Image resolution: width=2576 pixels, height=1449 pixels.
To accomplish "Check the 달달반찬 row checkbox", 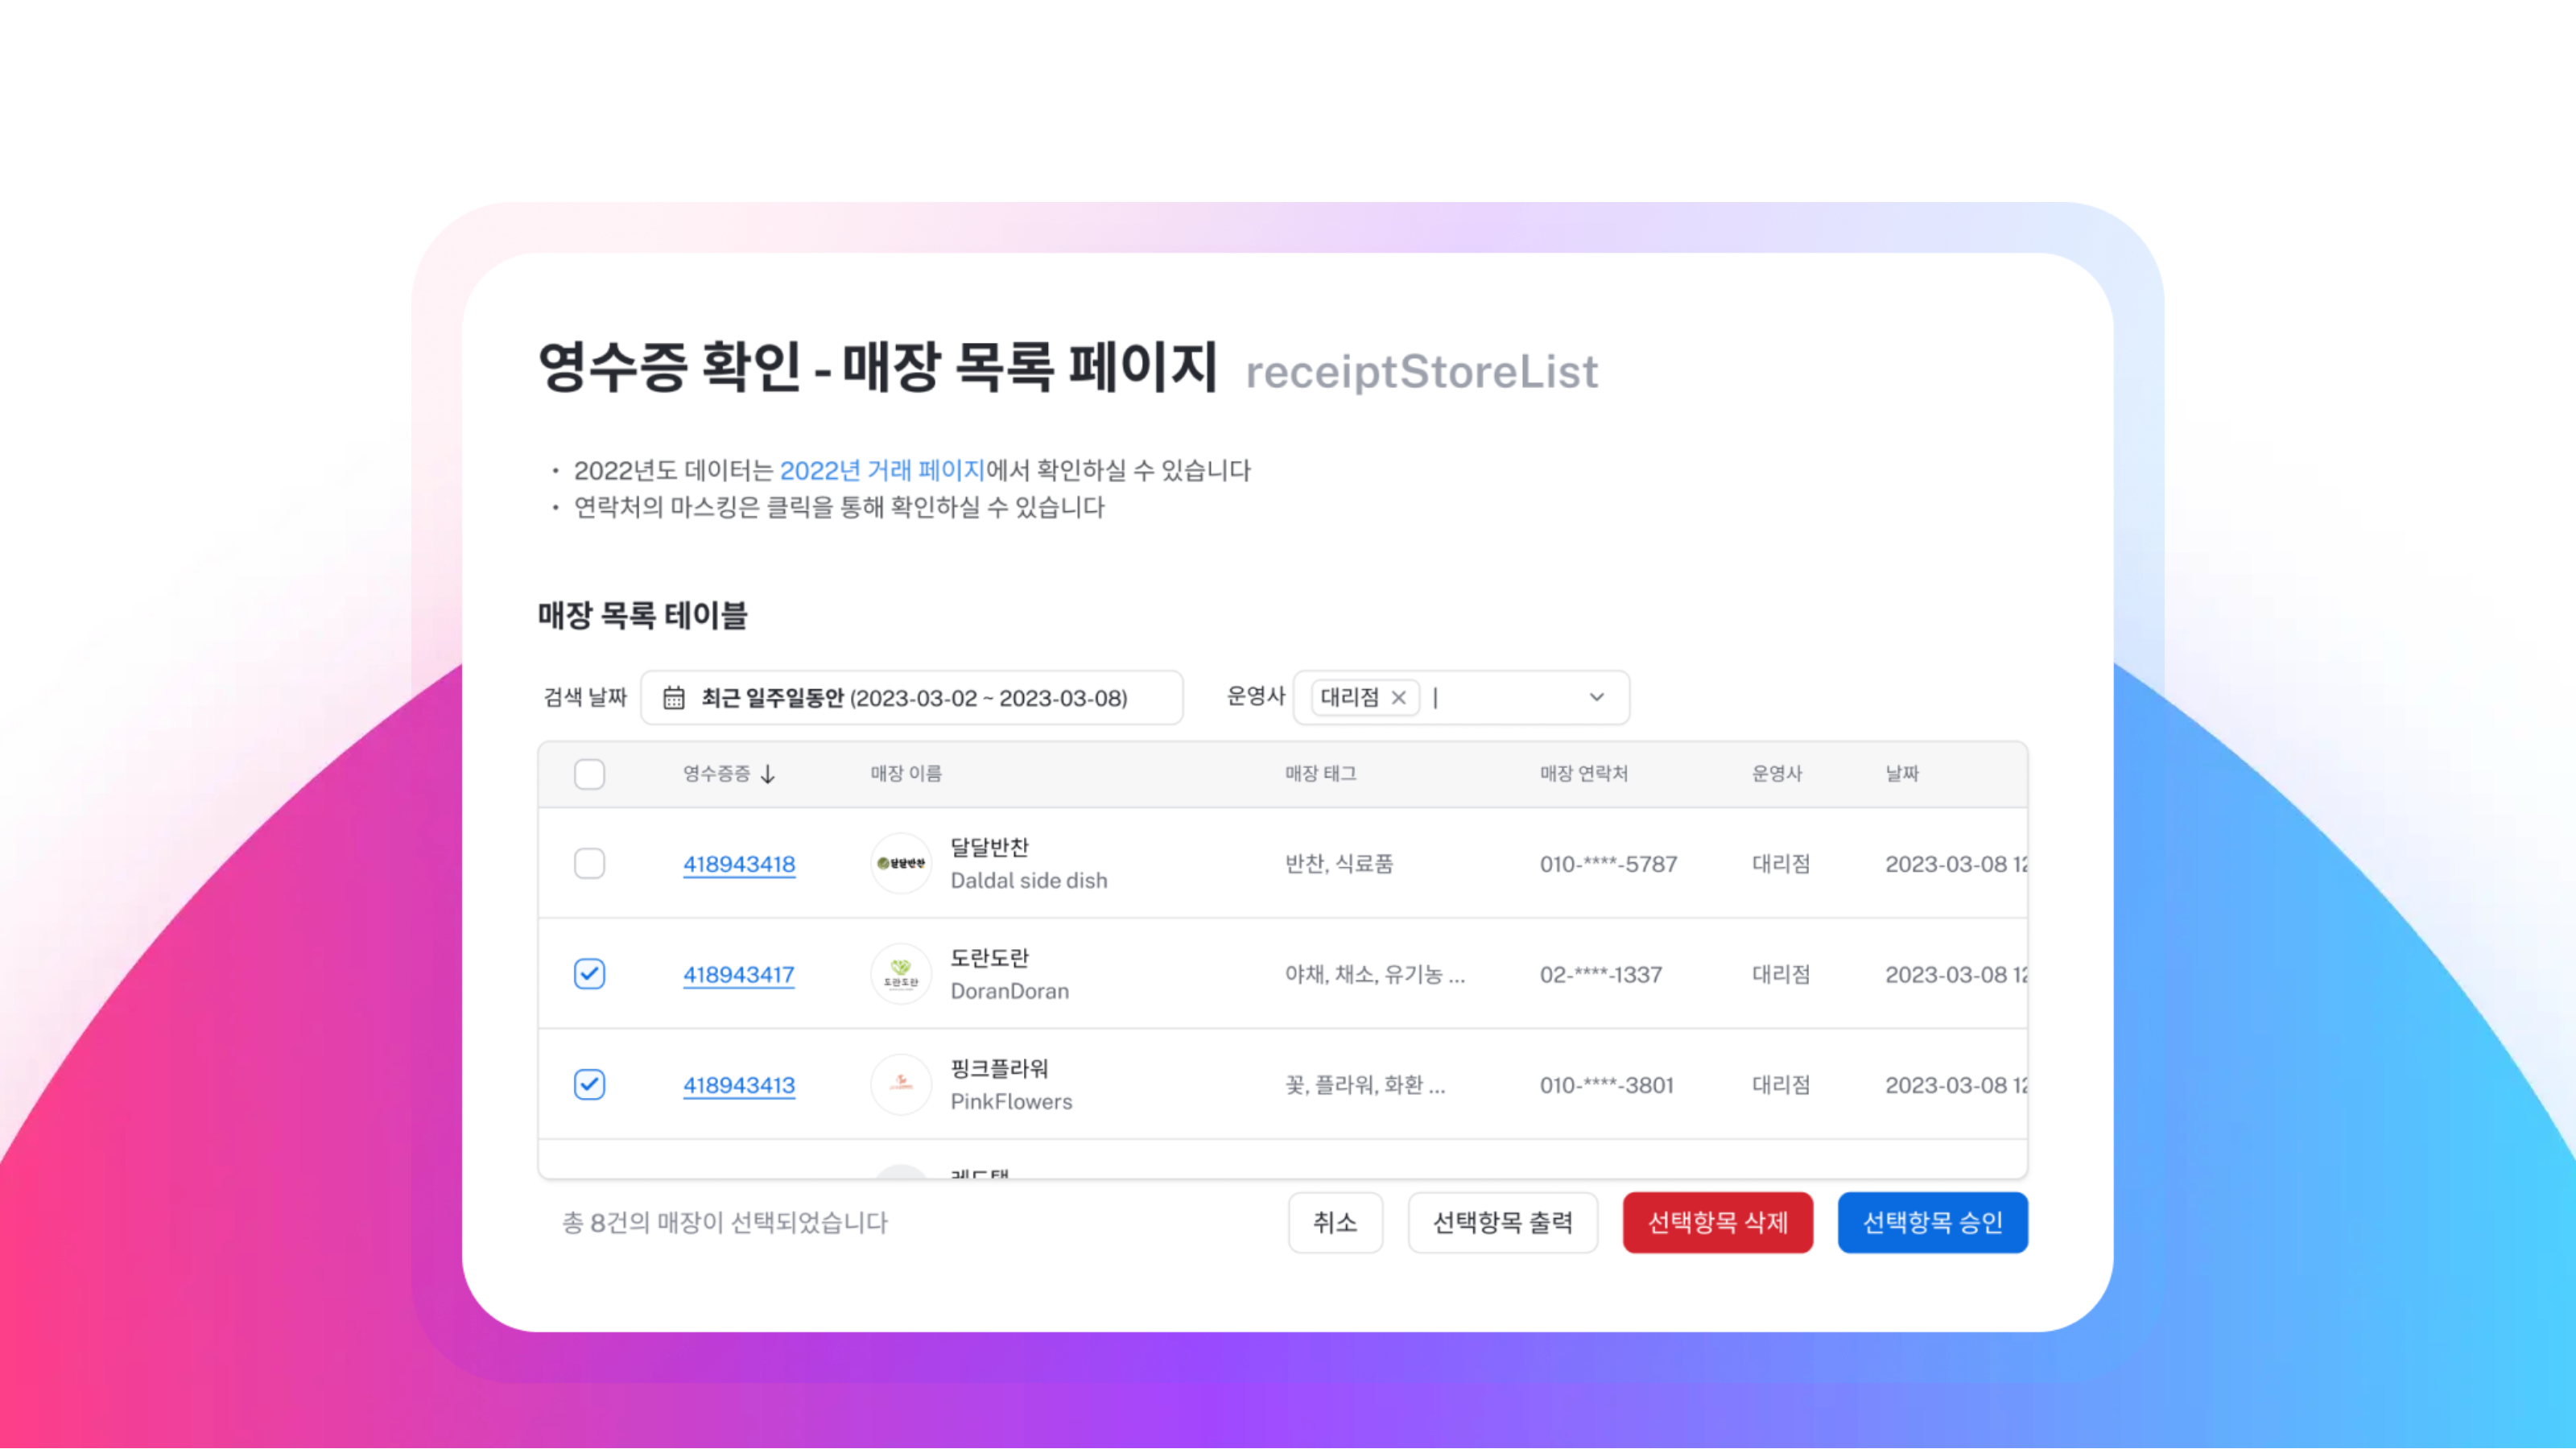I will point(590,863).
